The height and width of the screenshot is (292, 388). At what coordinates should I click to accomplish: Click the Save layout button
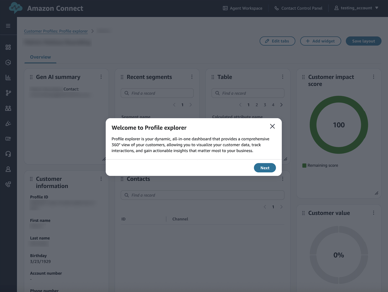click(x=363, y=41)
